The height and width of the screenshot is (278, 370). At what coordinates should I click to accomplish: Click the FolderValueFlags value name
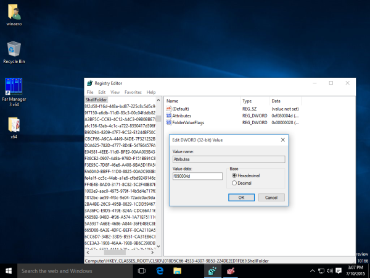pos(188,122)
